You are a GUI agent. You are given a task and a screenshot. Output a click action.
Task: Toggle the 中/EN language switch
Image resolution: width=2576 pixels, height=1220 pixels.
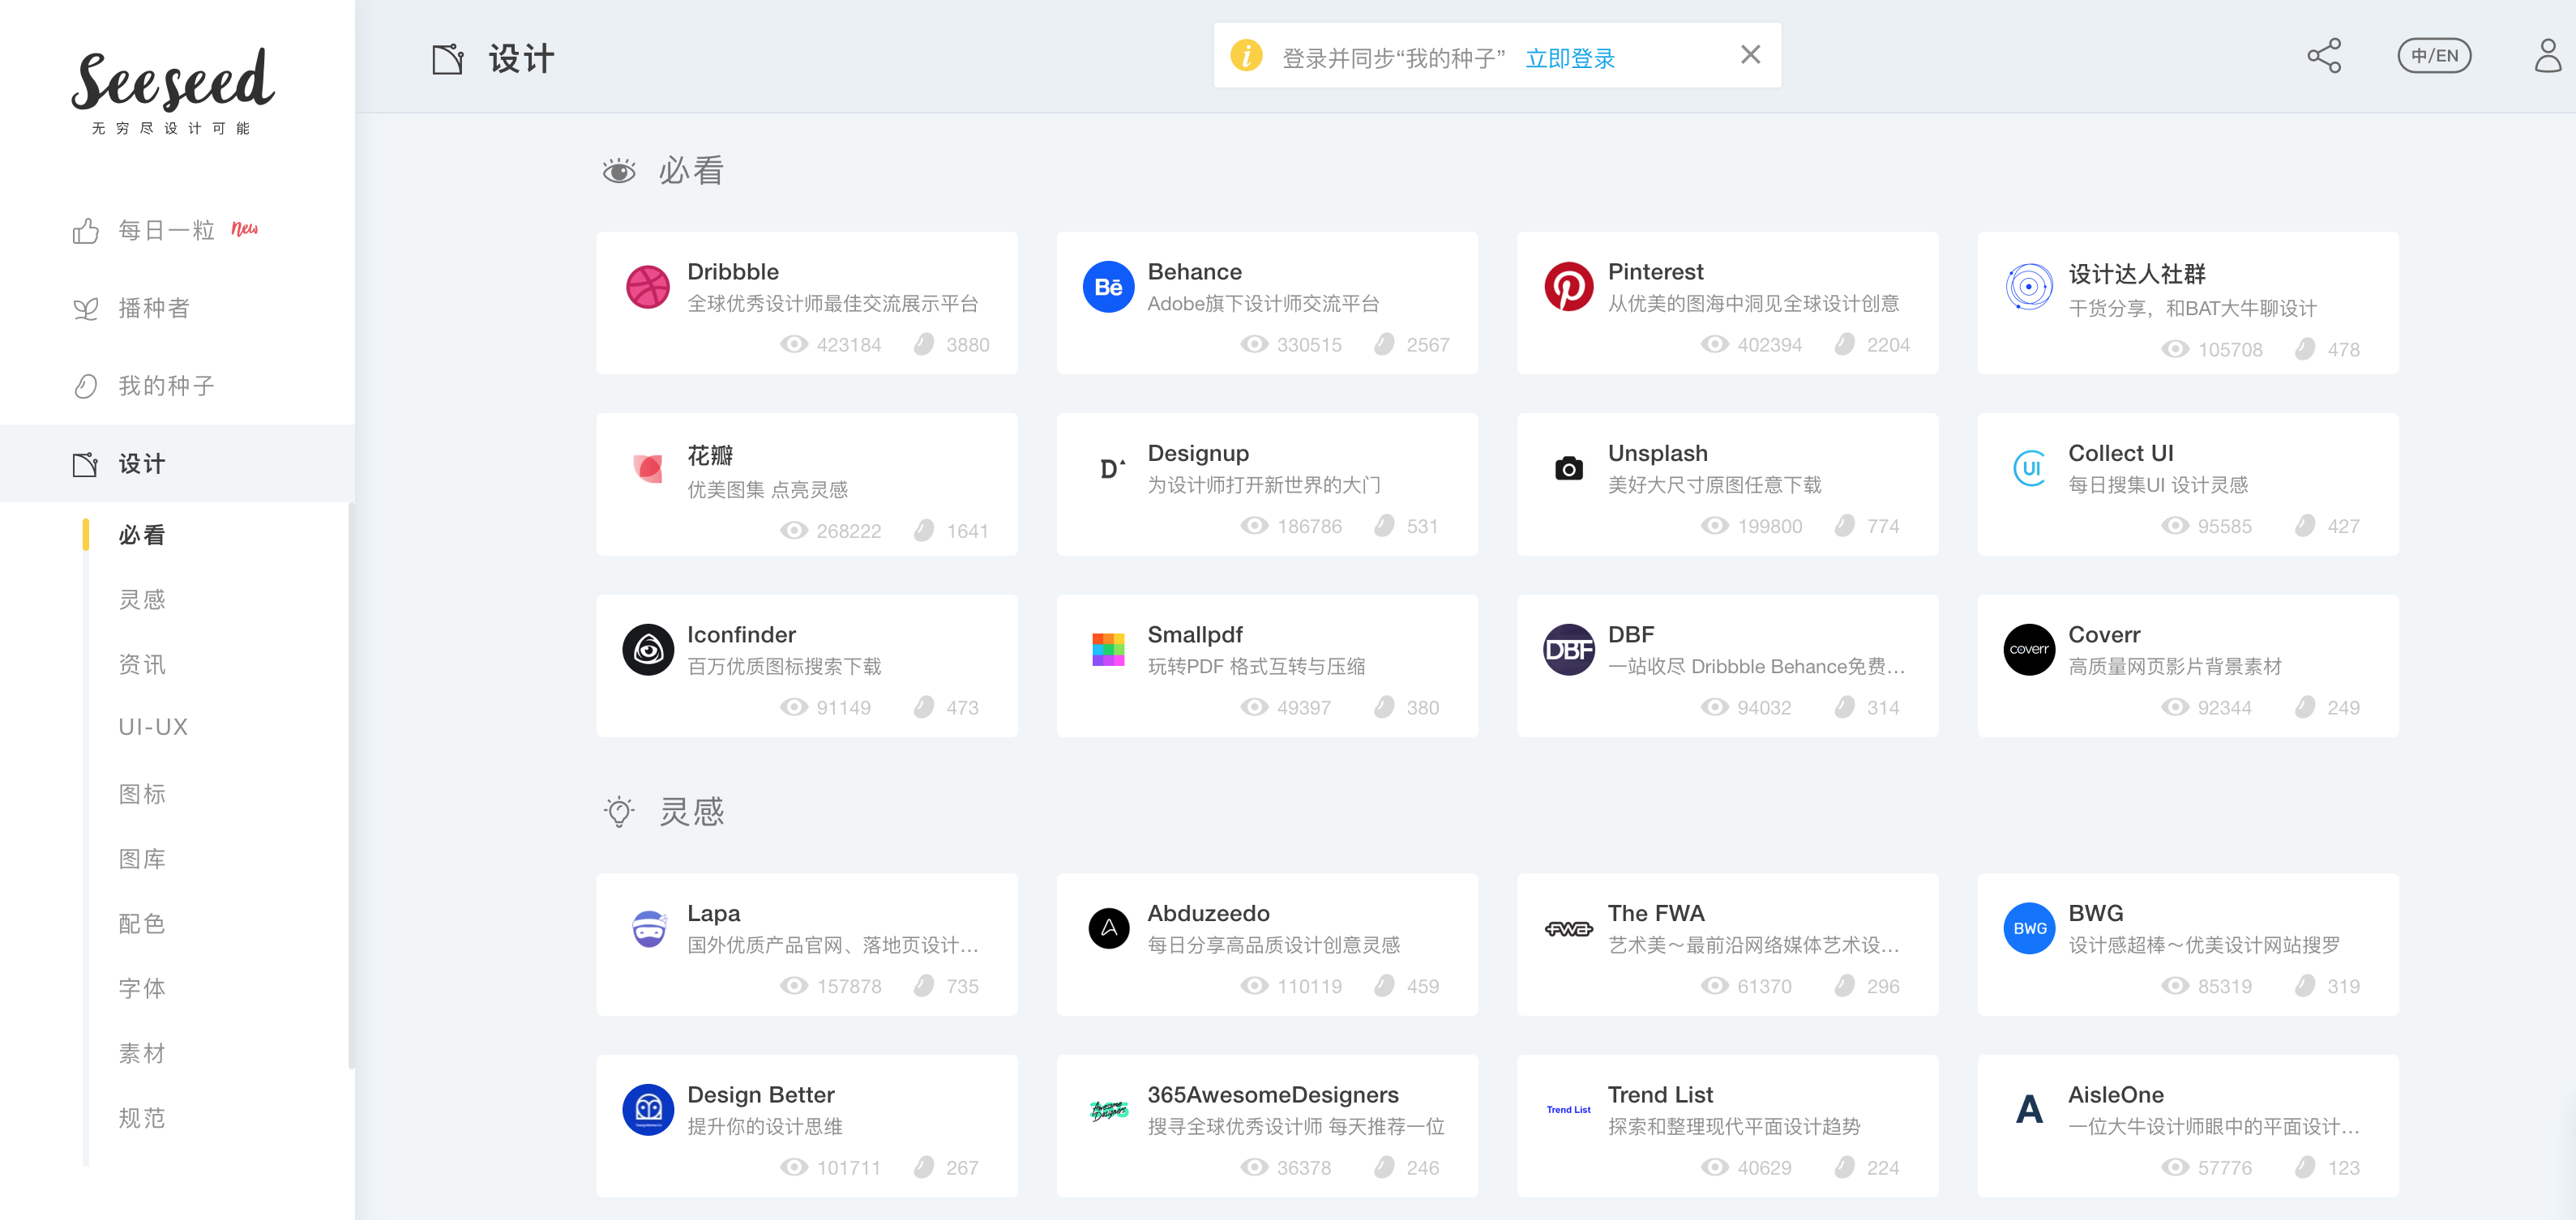[2434, 56]
